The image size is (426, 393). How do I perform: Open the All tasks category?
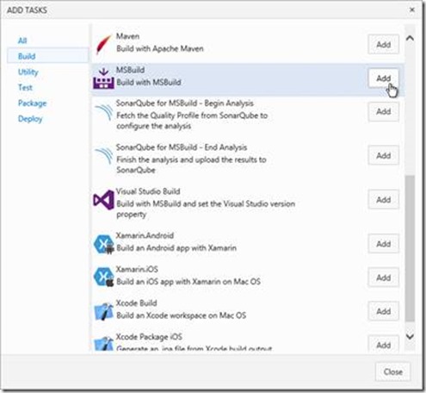(x=22, y=41)
